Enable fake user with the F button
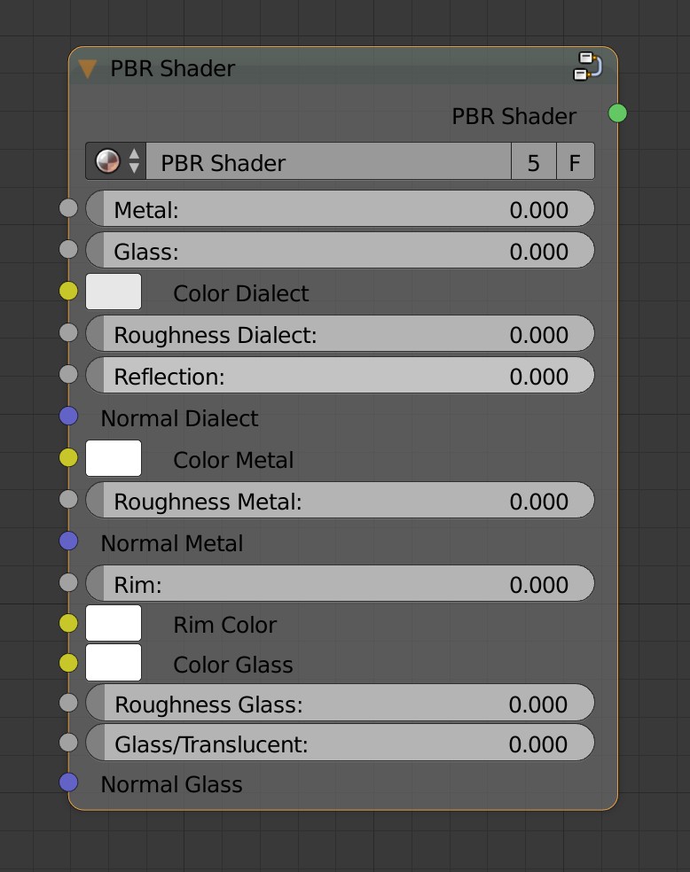This screenshot has height=872, width=690. click(x=575, y=161)
